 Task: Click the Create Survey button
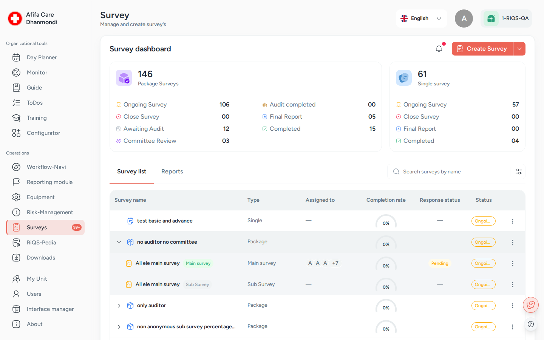pyautogui.click(x=482, y=49)
